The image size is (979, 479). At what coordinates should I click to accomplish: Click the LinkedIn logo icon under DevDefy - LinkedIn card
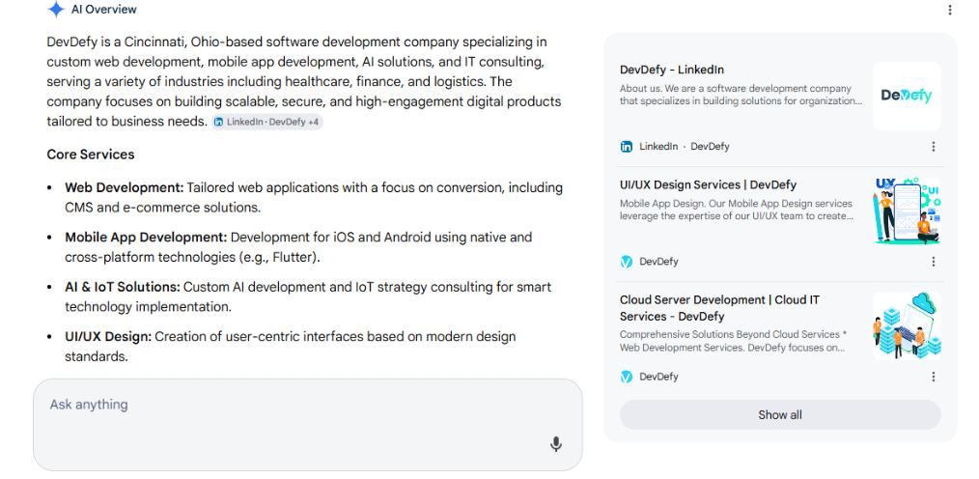coord(627,147)
